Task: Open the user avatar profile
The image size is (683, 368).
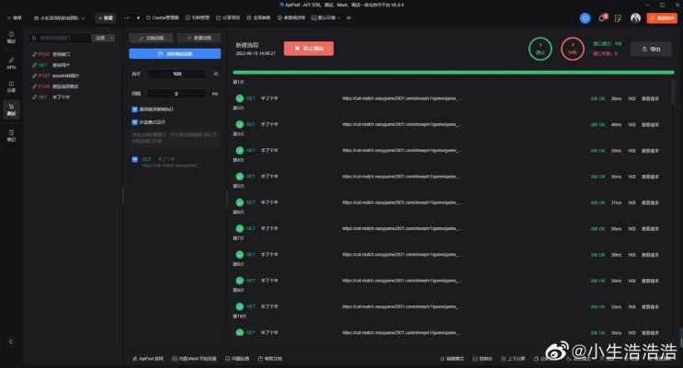Action: pos(635,17)
